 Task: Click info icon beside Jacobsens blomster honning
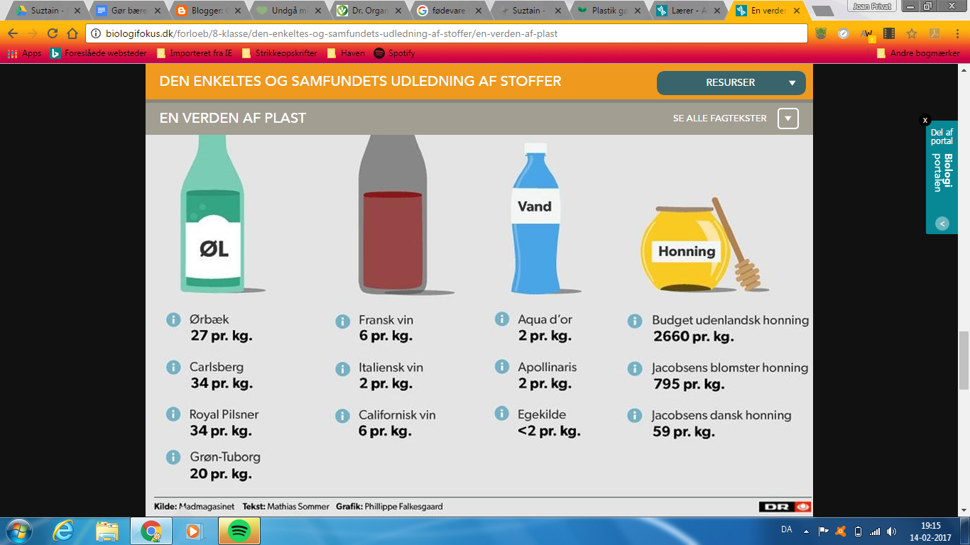point(635,369)
